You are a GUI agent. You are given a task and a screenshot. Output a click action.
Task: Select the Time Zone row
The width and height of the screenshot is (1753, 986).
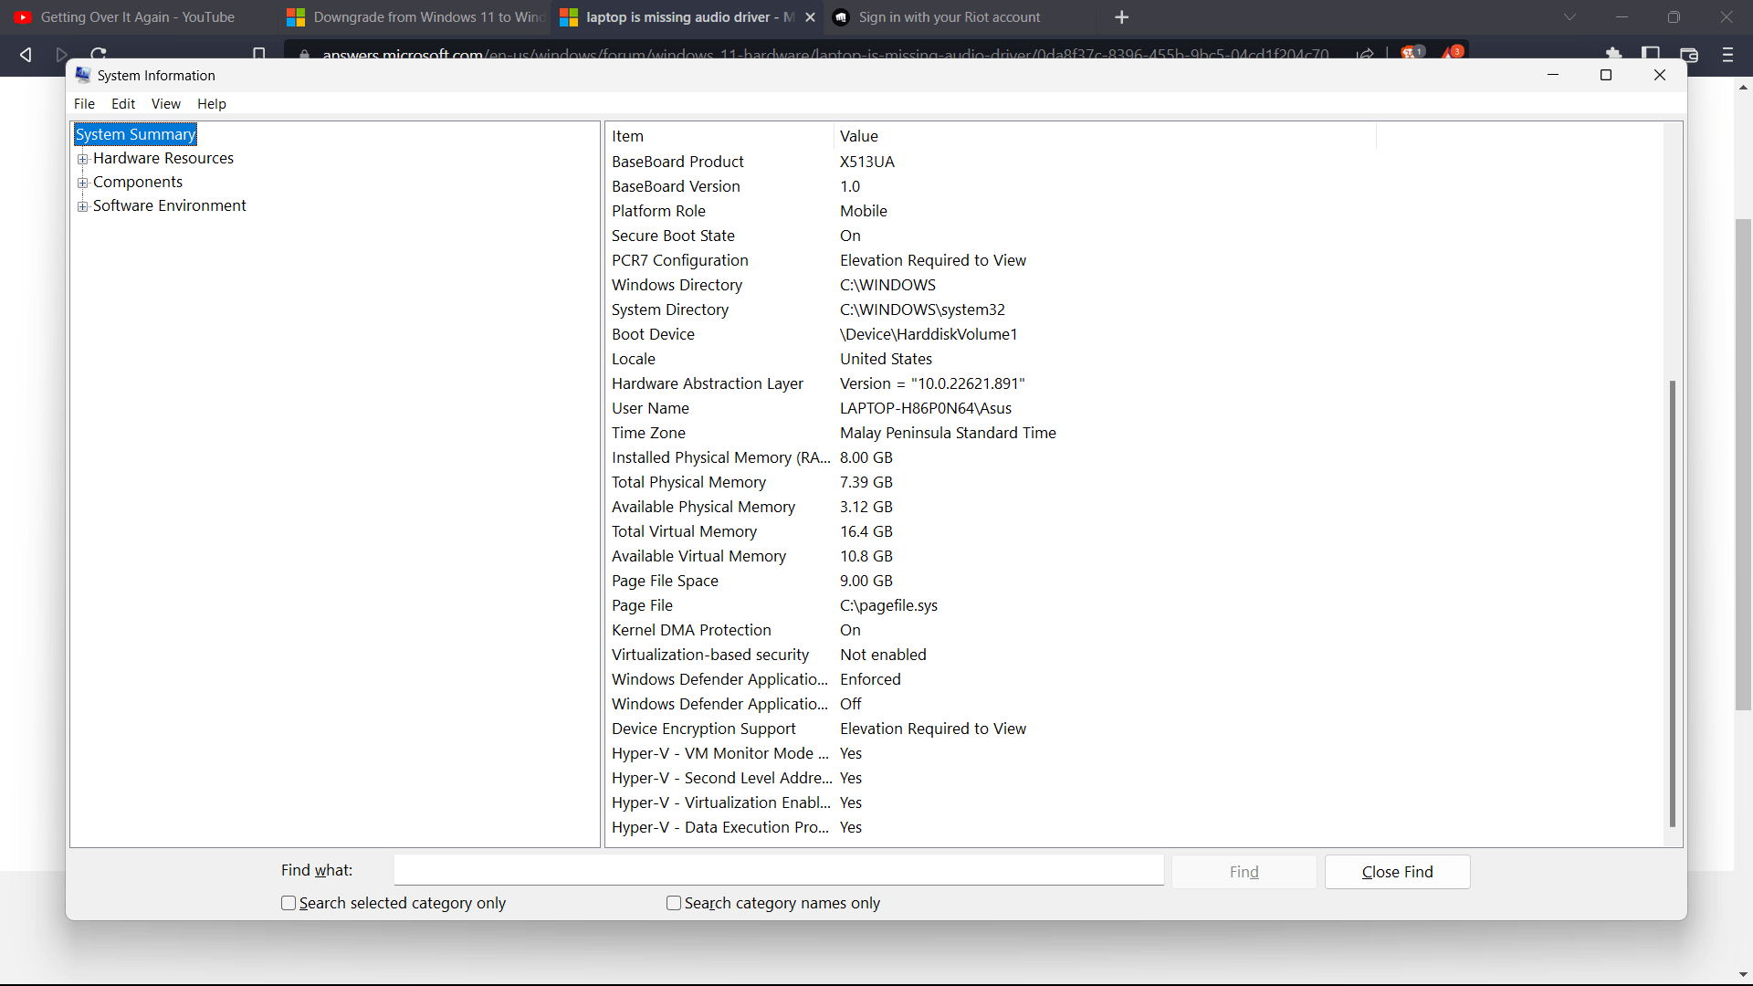point(1134,433)
